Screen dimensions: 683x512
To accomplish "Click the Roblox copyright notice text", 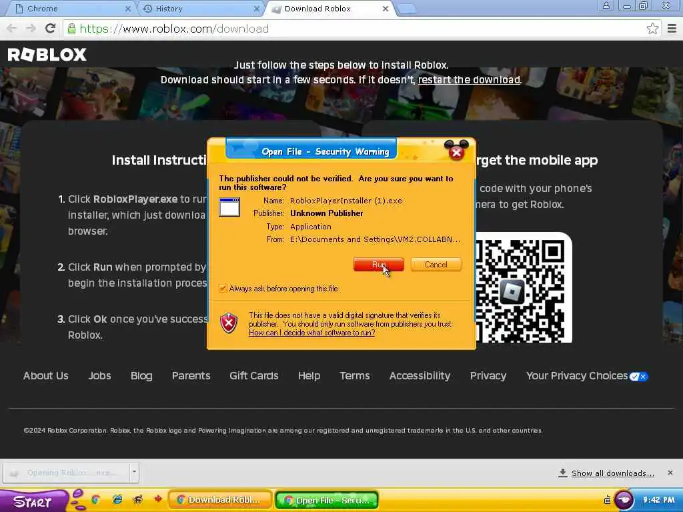I will 283,431.
